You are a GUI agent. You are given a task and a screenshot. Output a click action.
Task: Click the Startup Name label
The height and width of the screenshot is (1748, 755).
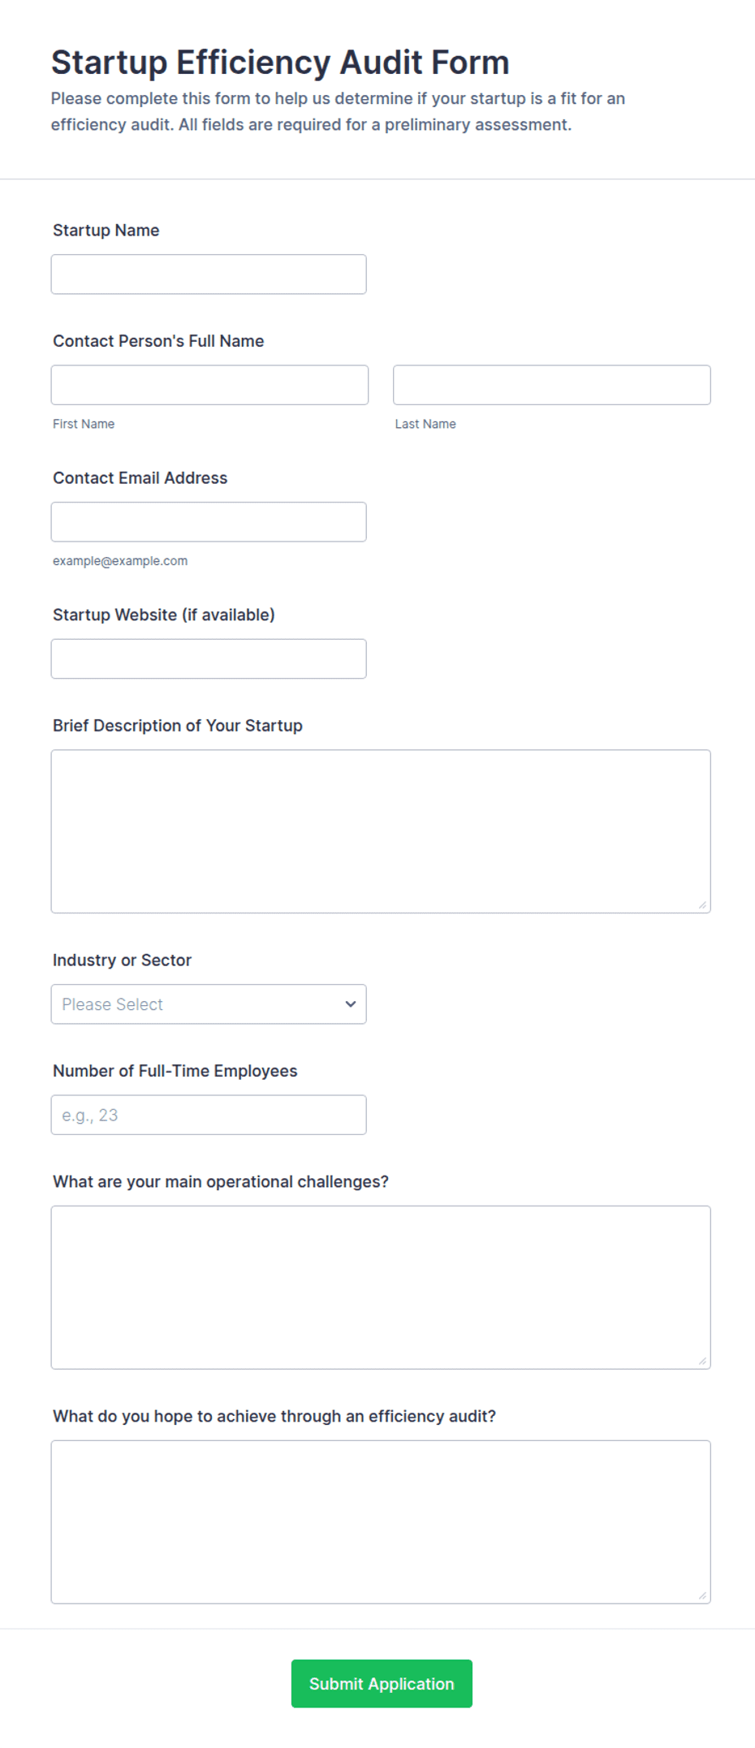click(x=106, y=231)
